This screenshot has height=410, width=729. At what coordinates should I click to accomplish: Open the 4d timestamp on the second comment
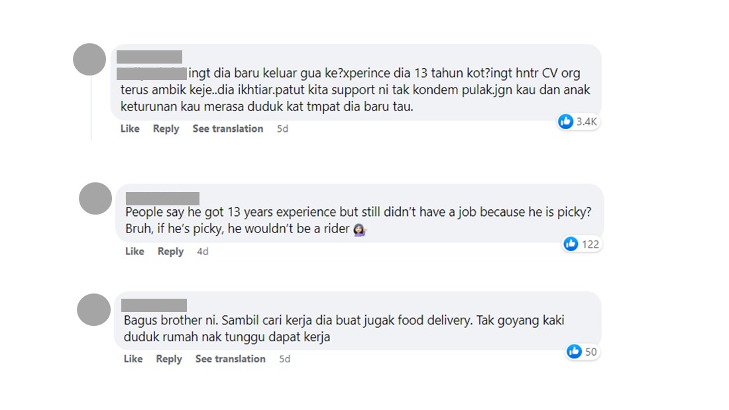tap(202, 251)
